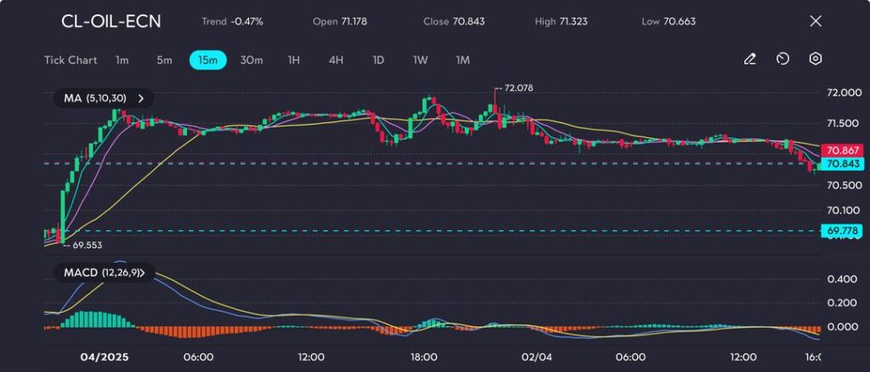Switch chart to 1M monthly timeframe

click(462, 60)
